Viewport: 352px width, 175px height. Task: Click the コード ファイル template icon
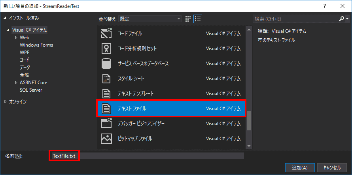(106, 34)
